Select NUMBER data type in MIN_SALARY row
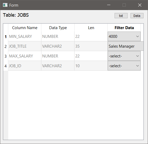This screenshot has height=144, width=148. tap(58, 36)
